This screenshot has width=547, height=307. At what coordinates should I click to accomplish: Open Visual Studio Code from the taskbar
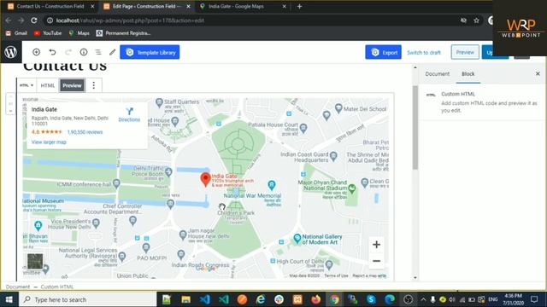click(x=205, y=299)
